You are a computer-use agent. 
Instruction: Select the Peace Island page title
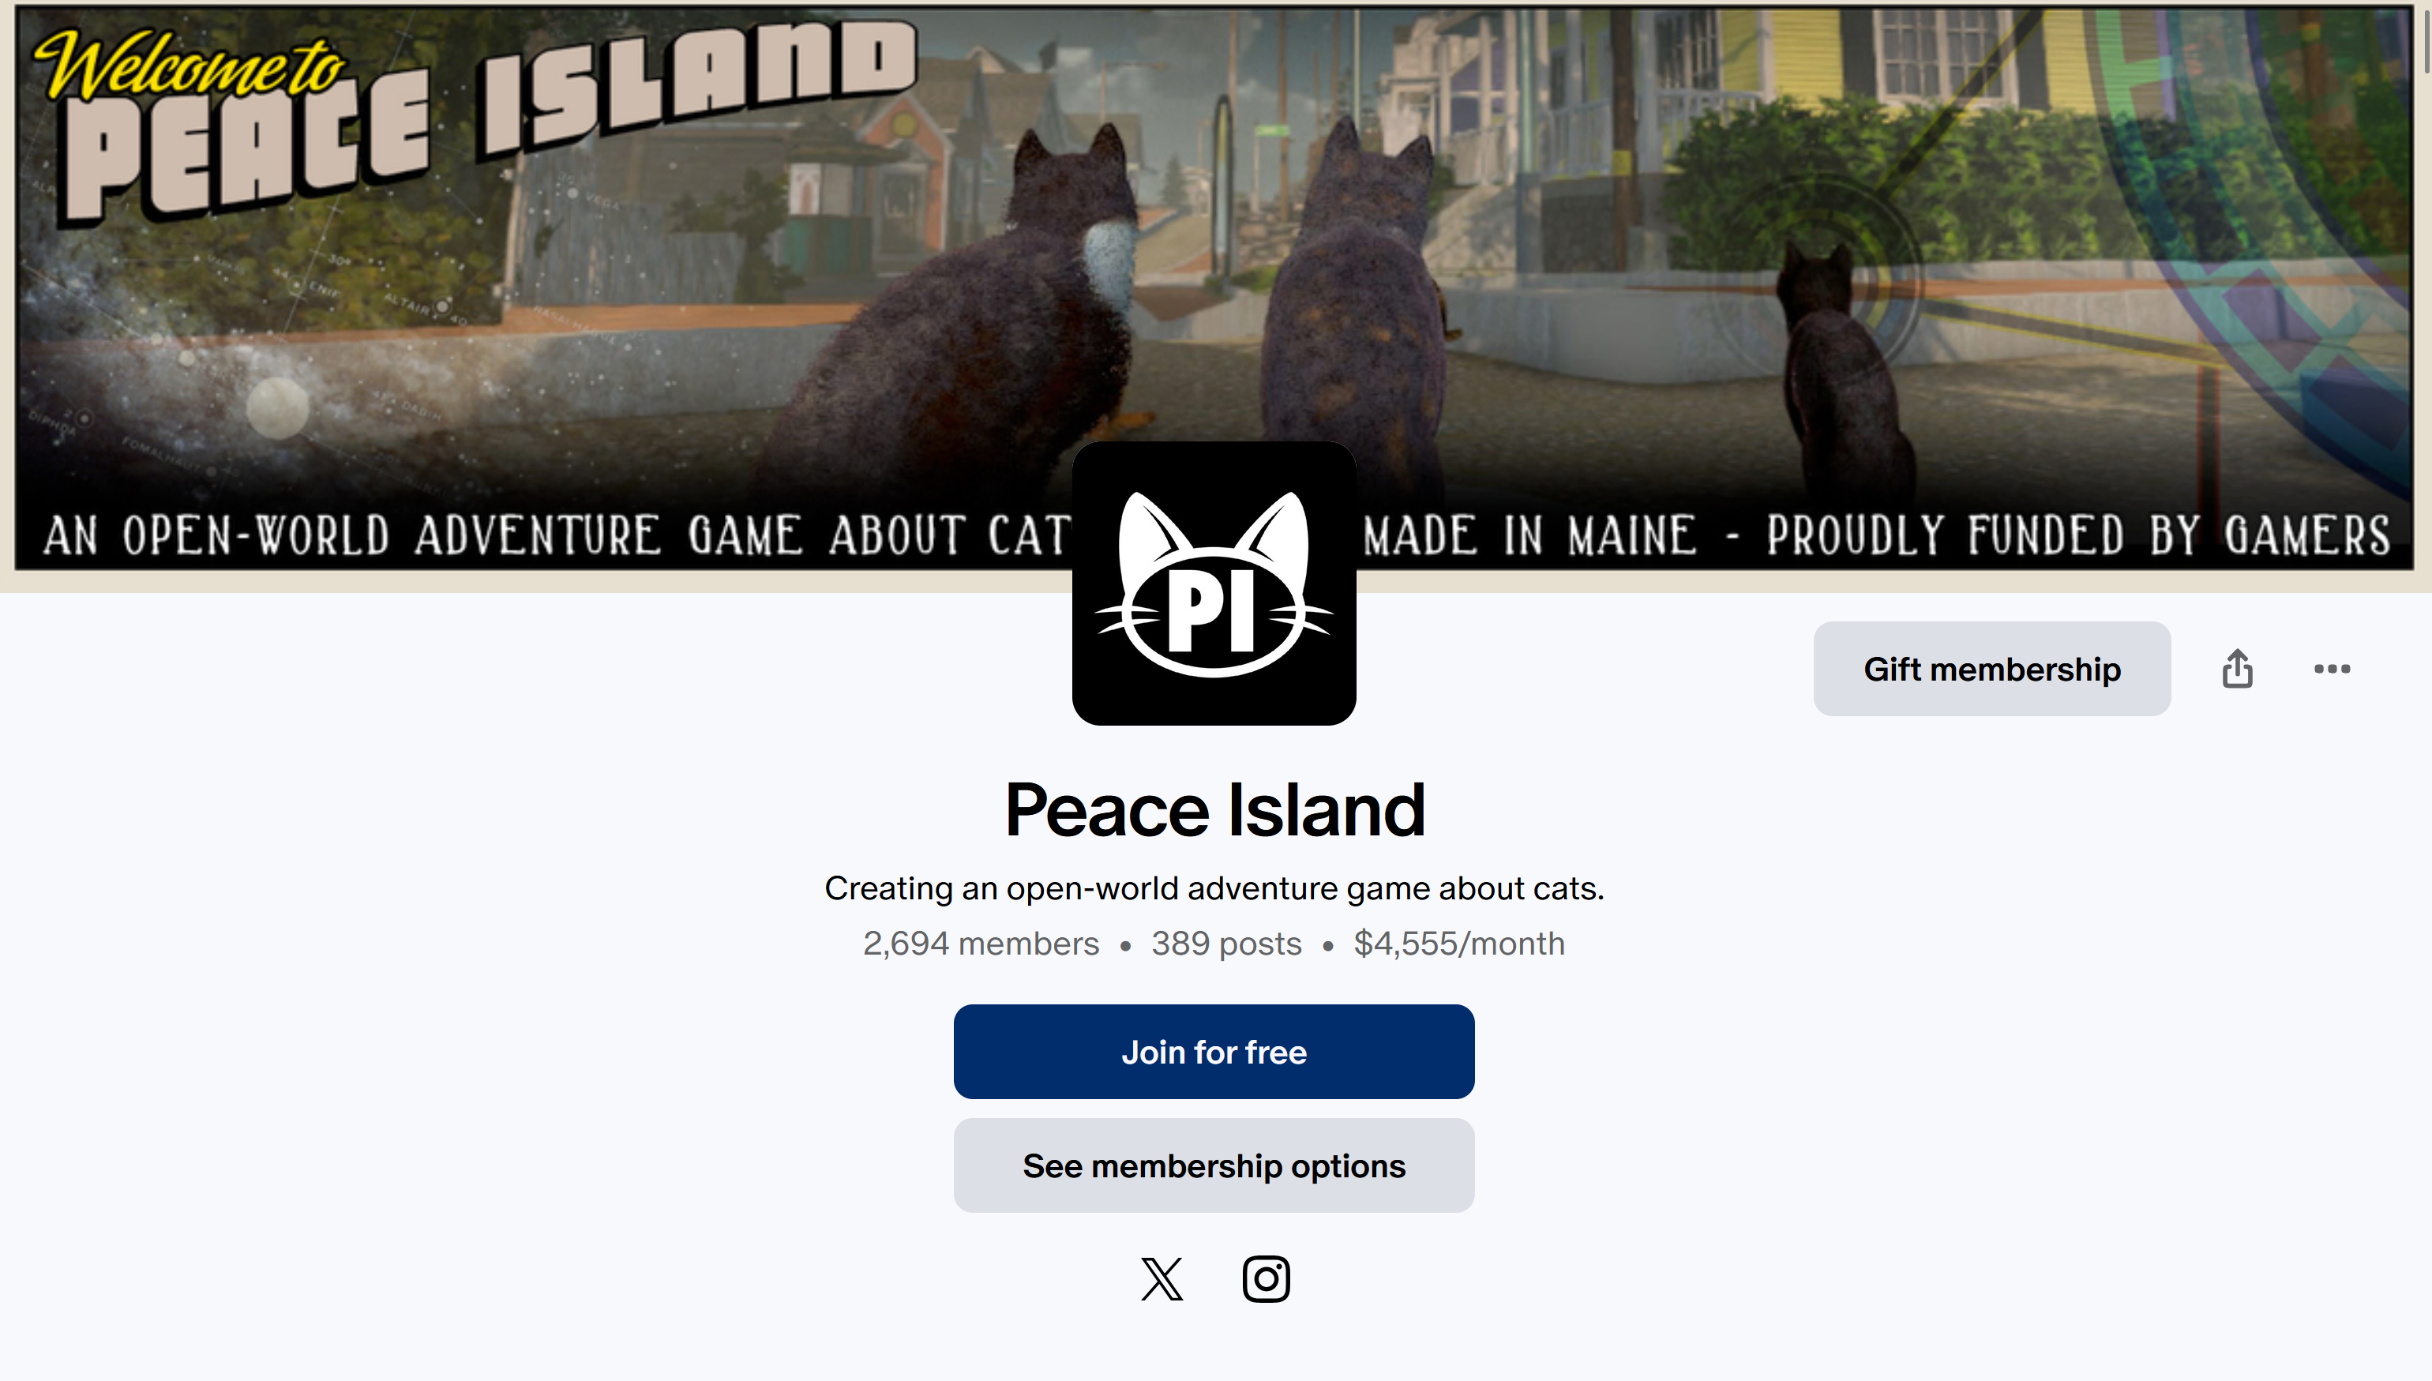[1215, 811]
